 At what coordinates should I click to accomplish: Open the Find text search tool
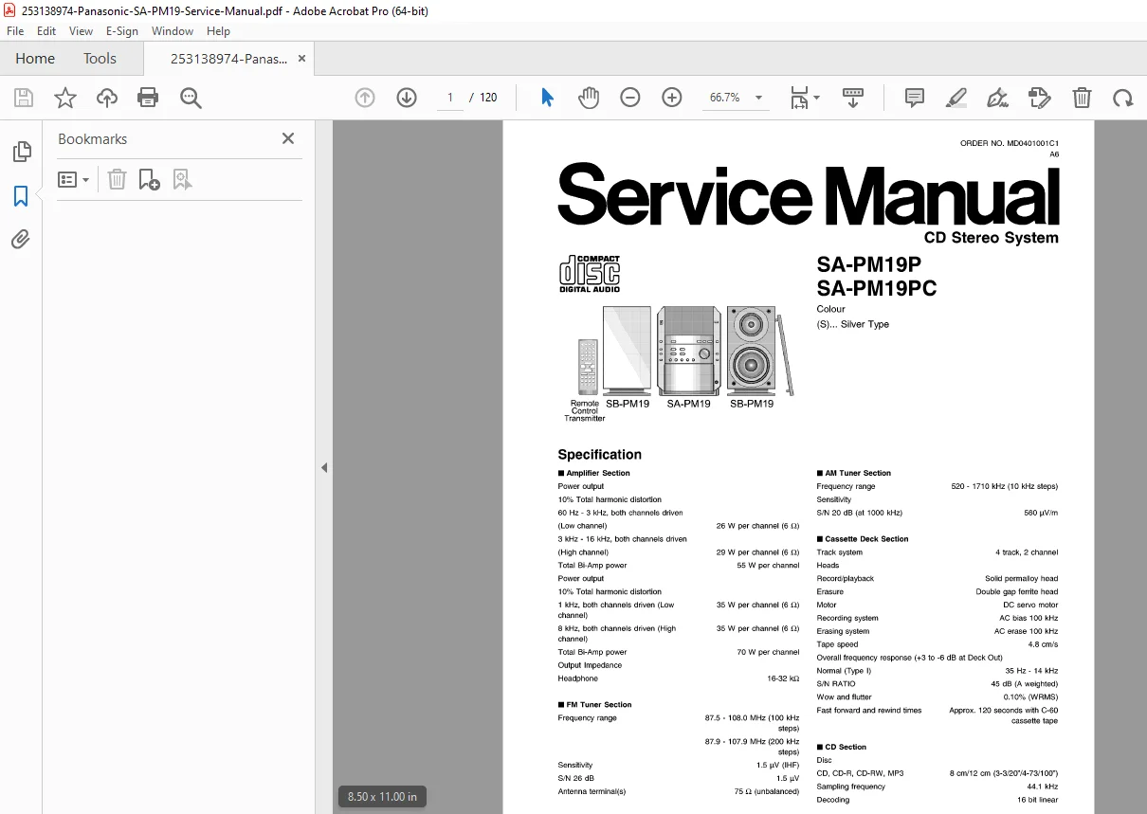tap(191, 98)
